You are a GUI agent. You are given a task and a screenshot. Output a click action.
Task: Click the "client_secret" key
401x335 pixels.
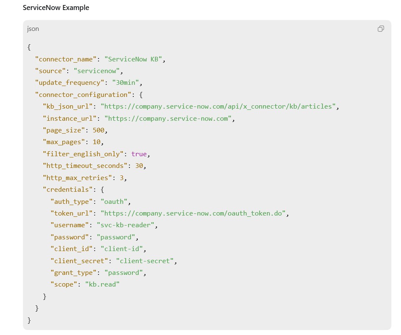point(79,261)
